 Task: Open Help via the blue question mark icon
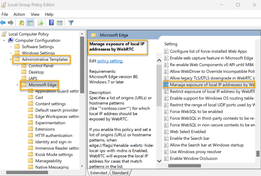(x=52, y=23)
